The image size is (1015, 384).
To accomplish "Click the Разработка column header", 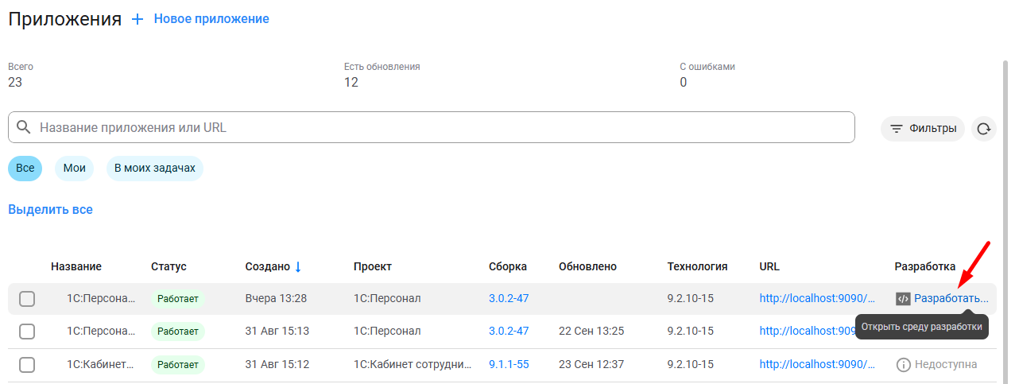I will [925, 267].
